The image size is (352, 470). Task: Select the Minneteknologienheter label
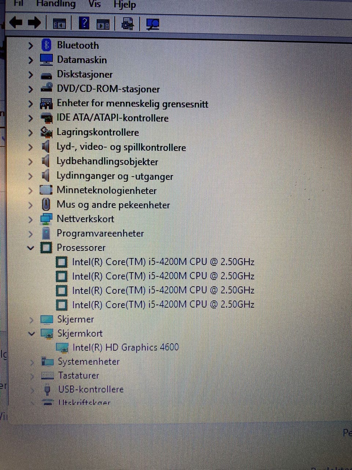107,191
